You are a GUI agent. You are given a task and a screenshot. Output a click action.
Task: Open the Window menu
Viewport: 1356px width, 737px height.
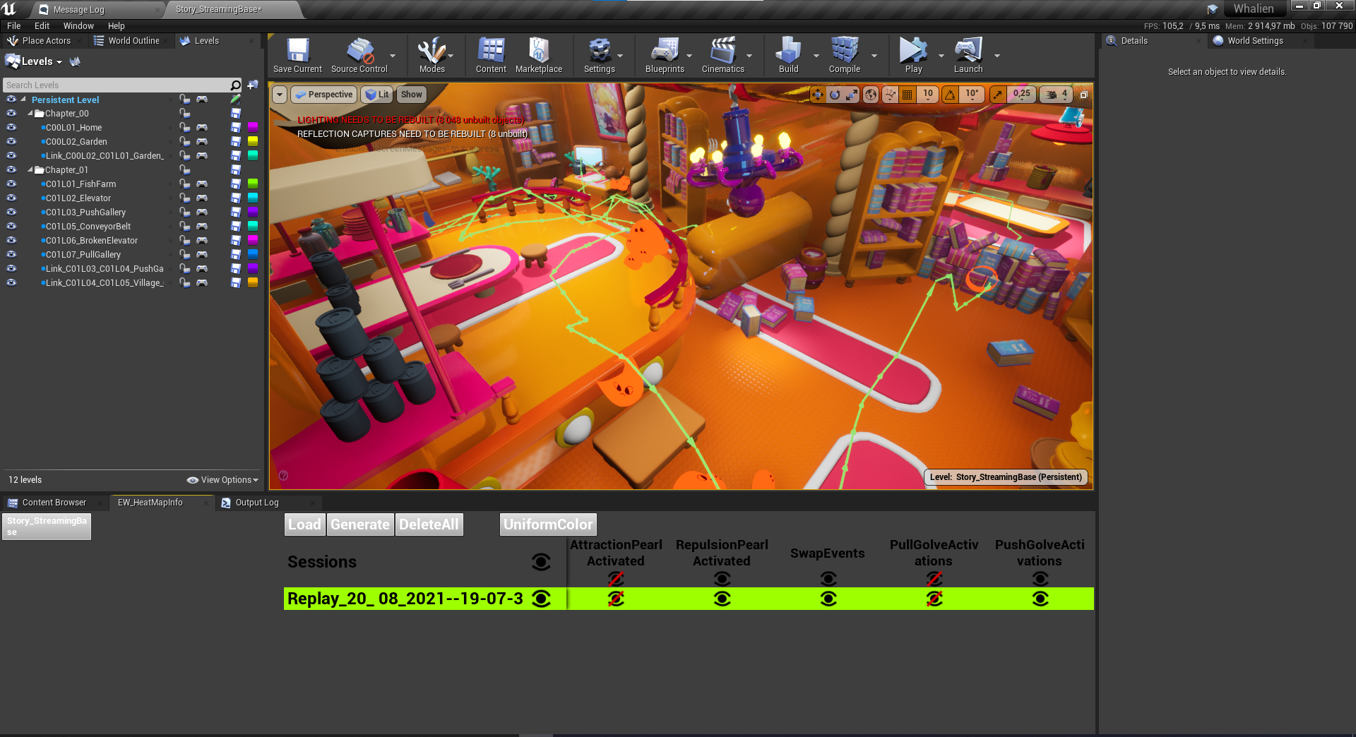pos(78,25)
